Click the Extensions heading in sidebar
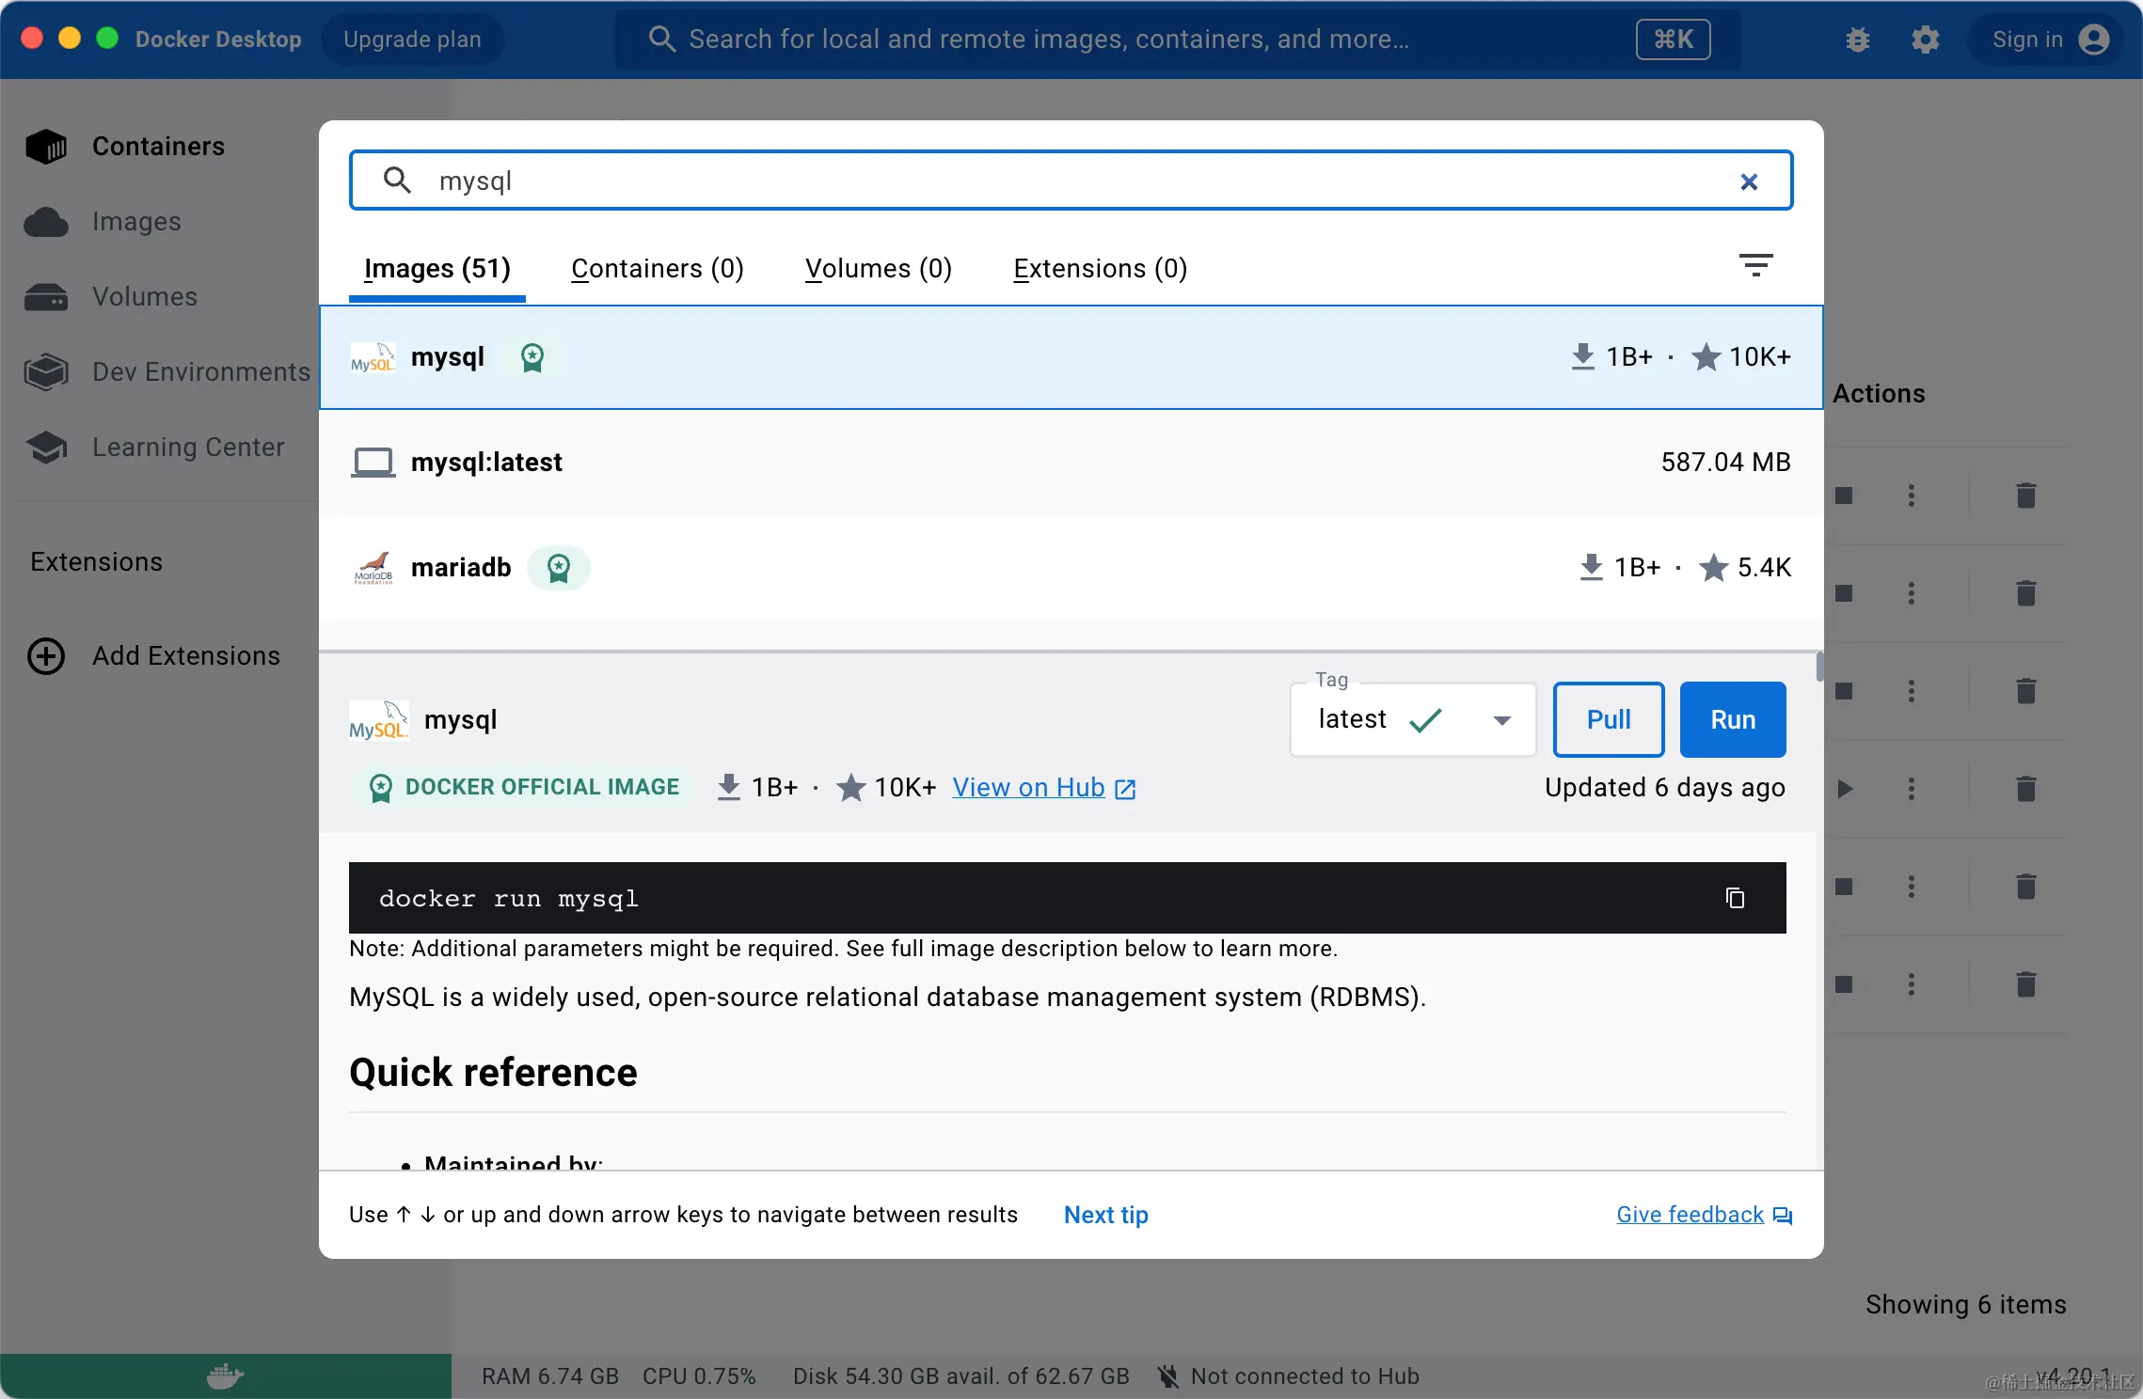The height and width of the screenshot is (1399, 2143). (x=96, y=561)
